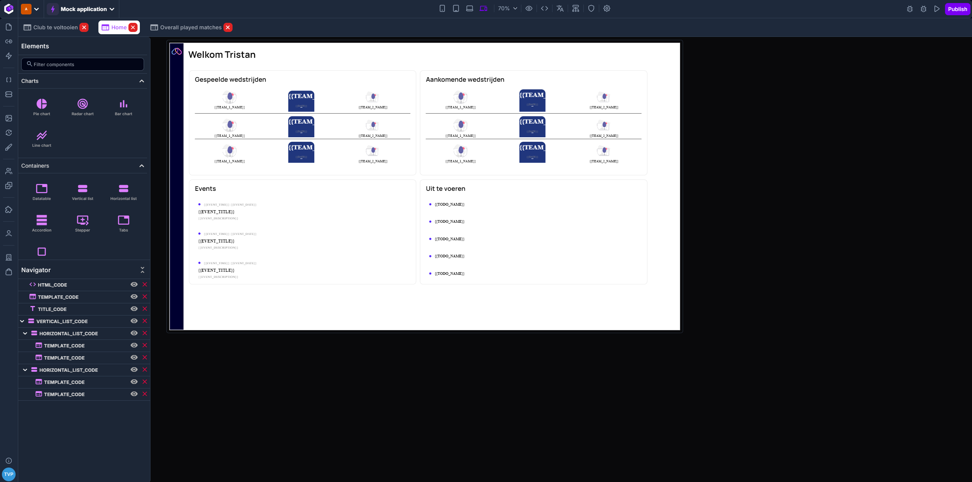
Task: Toggle visibility of VERTICAL_LIST_CODE element
Action: [x=134, y=321]
